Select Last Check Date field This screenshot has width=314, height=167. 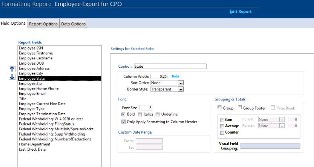tap(59, 149)
